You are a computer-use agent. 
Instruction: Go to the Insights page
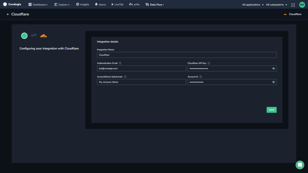82,5
